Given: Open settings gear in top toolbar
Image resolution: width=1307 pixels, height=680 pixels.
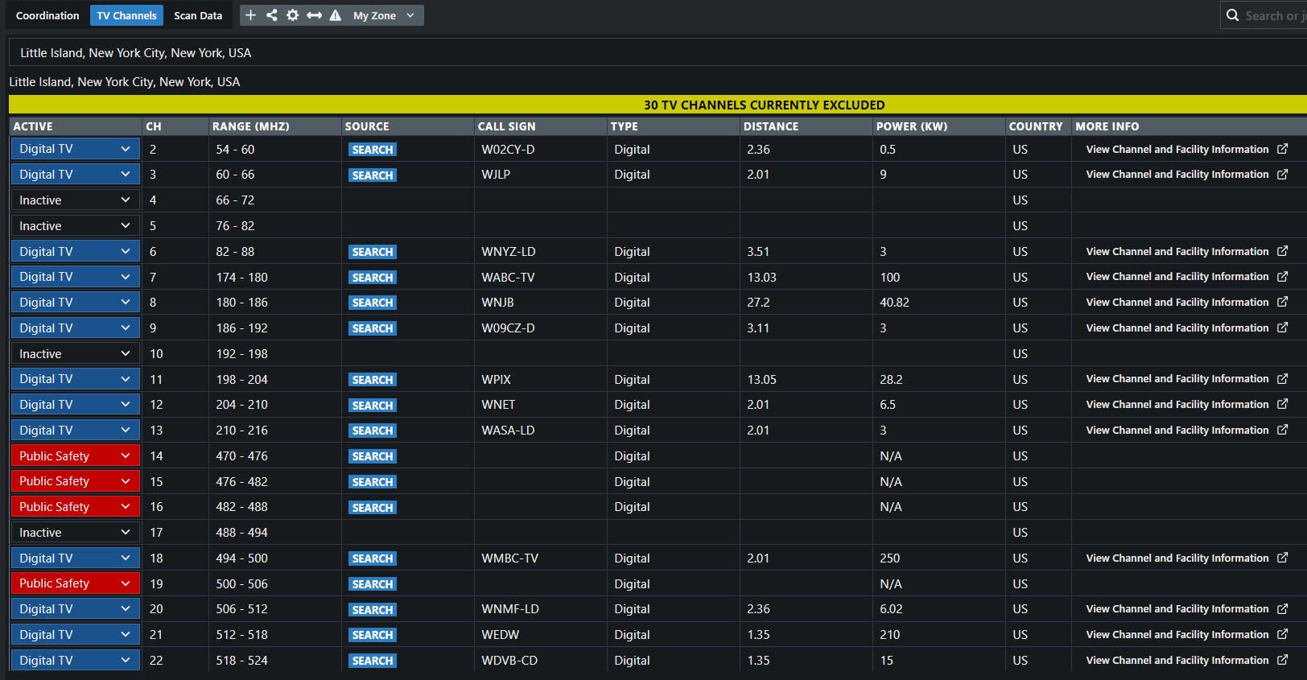Looking at the screenshot, I should pyautogui.click(x=293, y=15).
